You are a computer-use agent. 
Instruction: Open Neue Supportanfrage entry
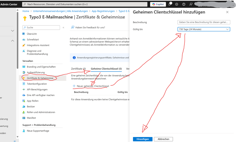38,131
